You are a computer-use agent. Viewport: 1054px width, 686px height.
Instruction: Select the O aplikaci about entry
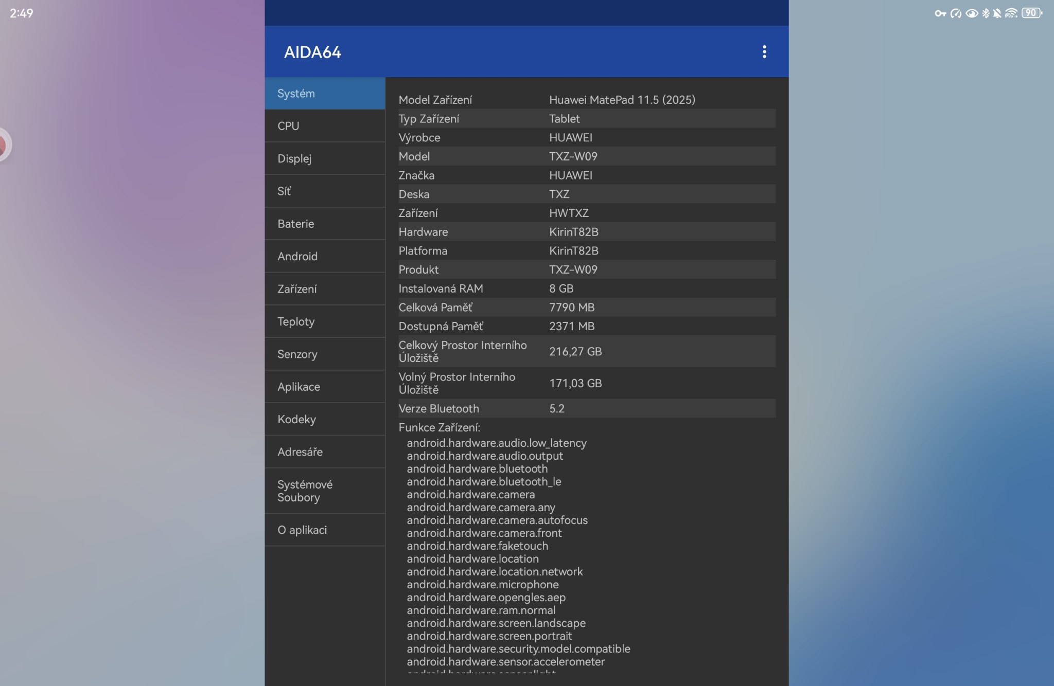325,530
